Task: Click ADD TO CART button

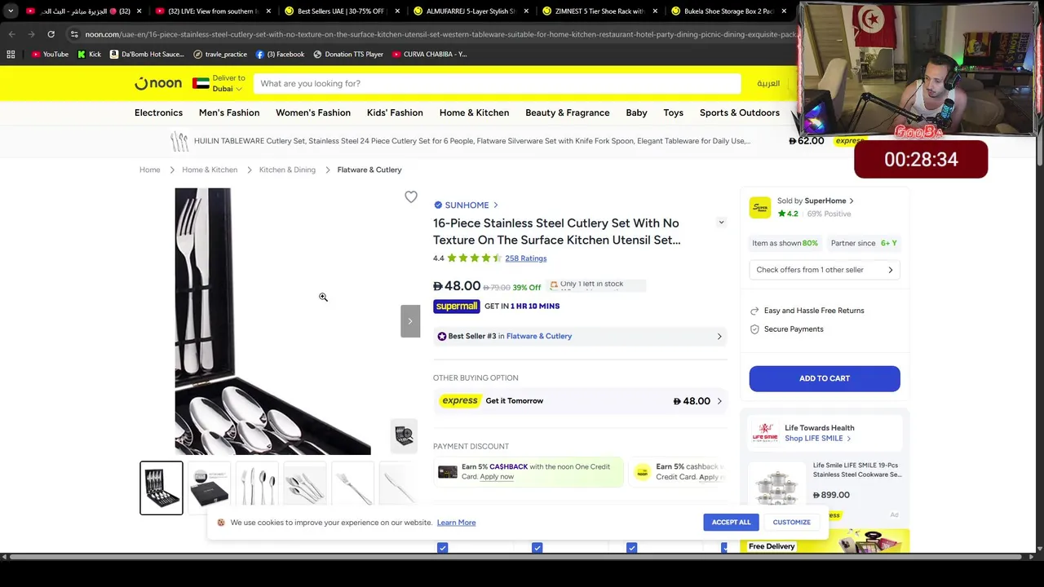Action: click(825, 378)
